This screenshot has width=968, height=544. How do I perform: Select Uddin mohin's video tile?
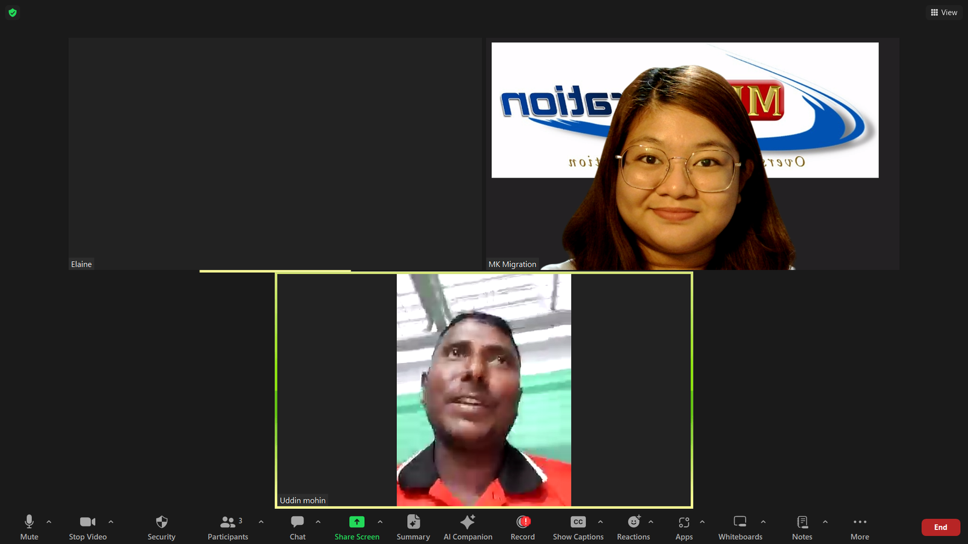[x=484, y=390]
